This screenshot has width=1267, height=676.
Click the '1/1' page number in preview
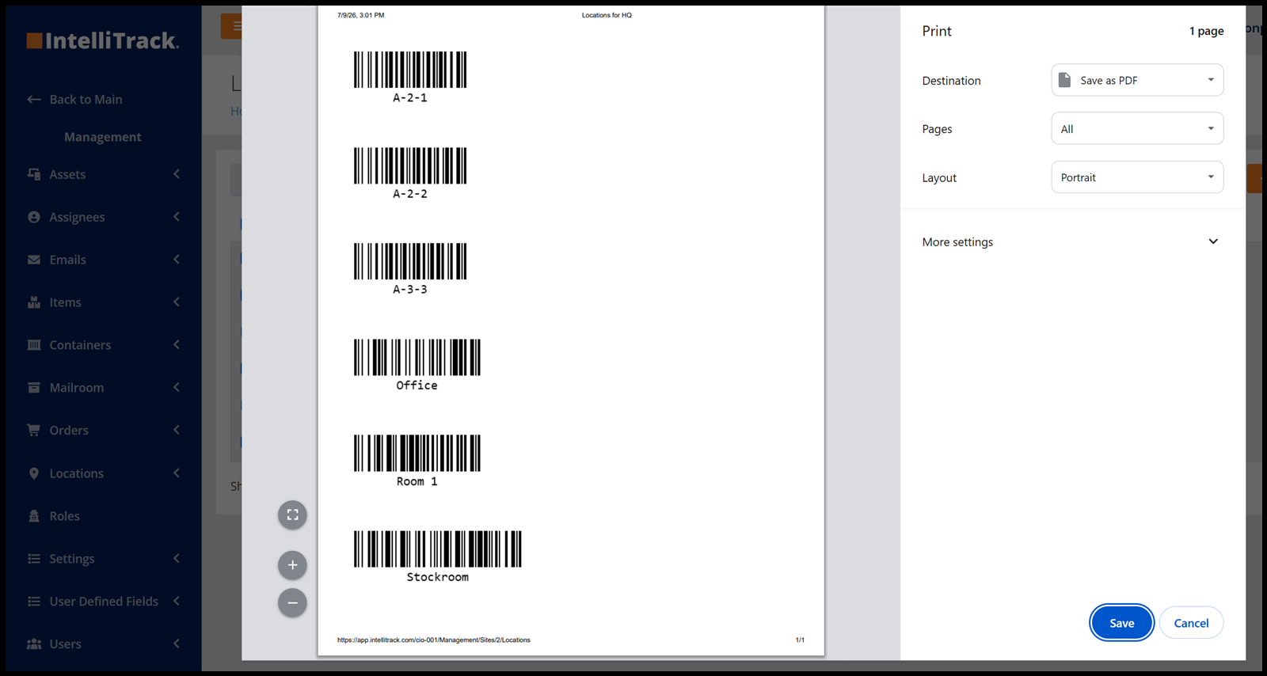800,640
